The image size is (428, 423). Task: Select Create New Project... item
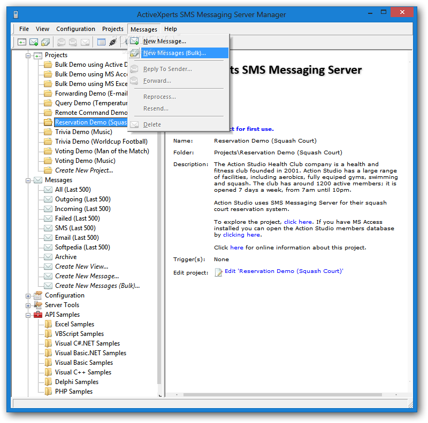coord(84,170)
